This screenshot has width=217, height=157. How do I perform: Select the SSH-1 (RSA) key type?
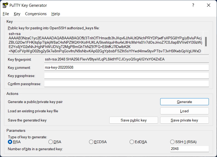[x=172, y=142]
